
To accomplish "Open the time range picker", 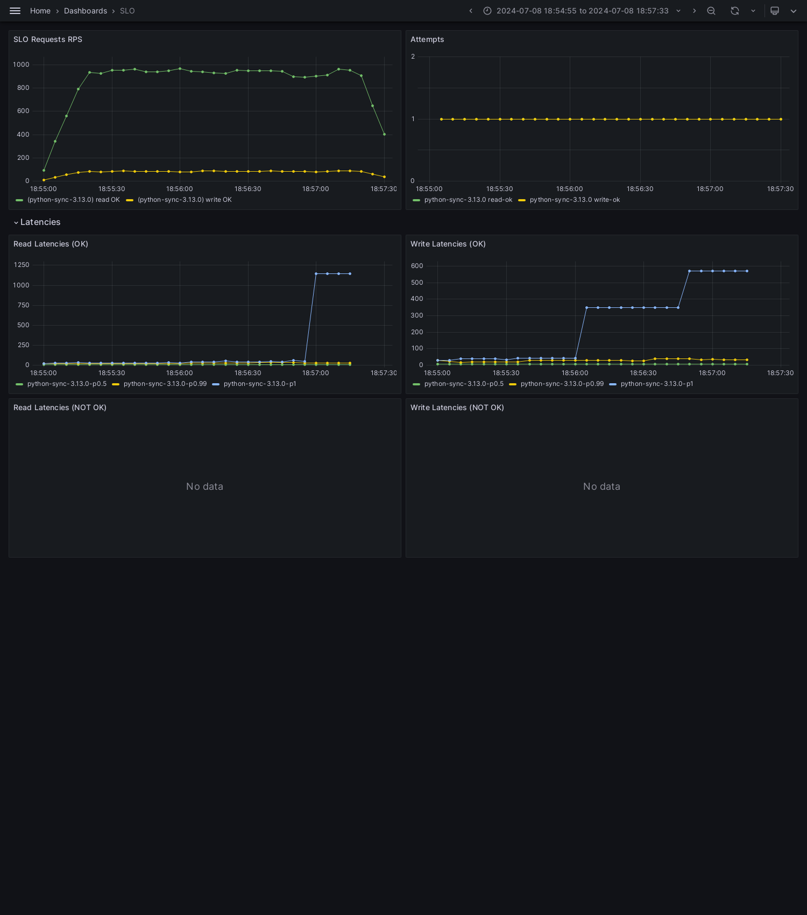I will [x=582, y=11].
